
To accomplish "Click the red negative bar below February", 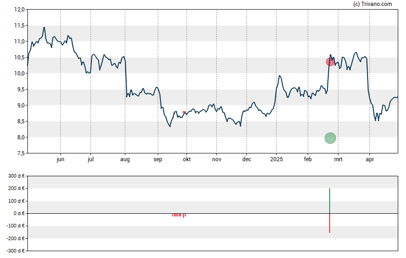I will click(330, 223).
